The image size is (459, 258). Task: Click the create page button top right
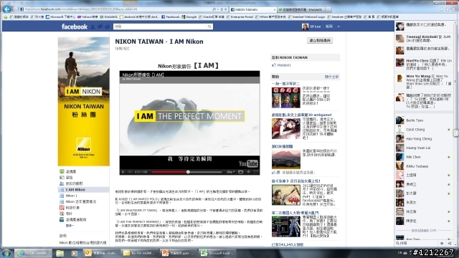[x=320, y=40]
